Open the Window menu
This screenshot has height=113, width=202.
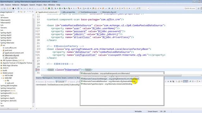tap(51, 5)
